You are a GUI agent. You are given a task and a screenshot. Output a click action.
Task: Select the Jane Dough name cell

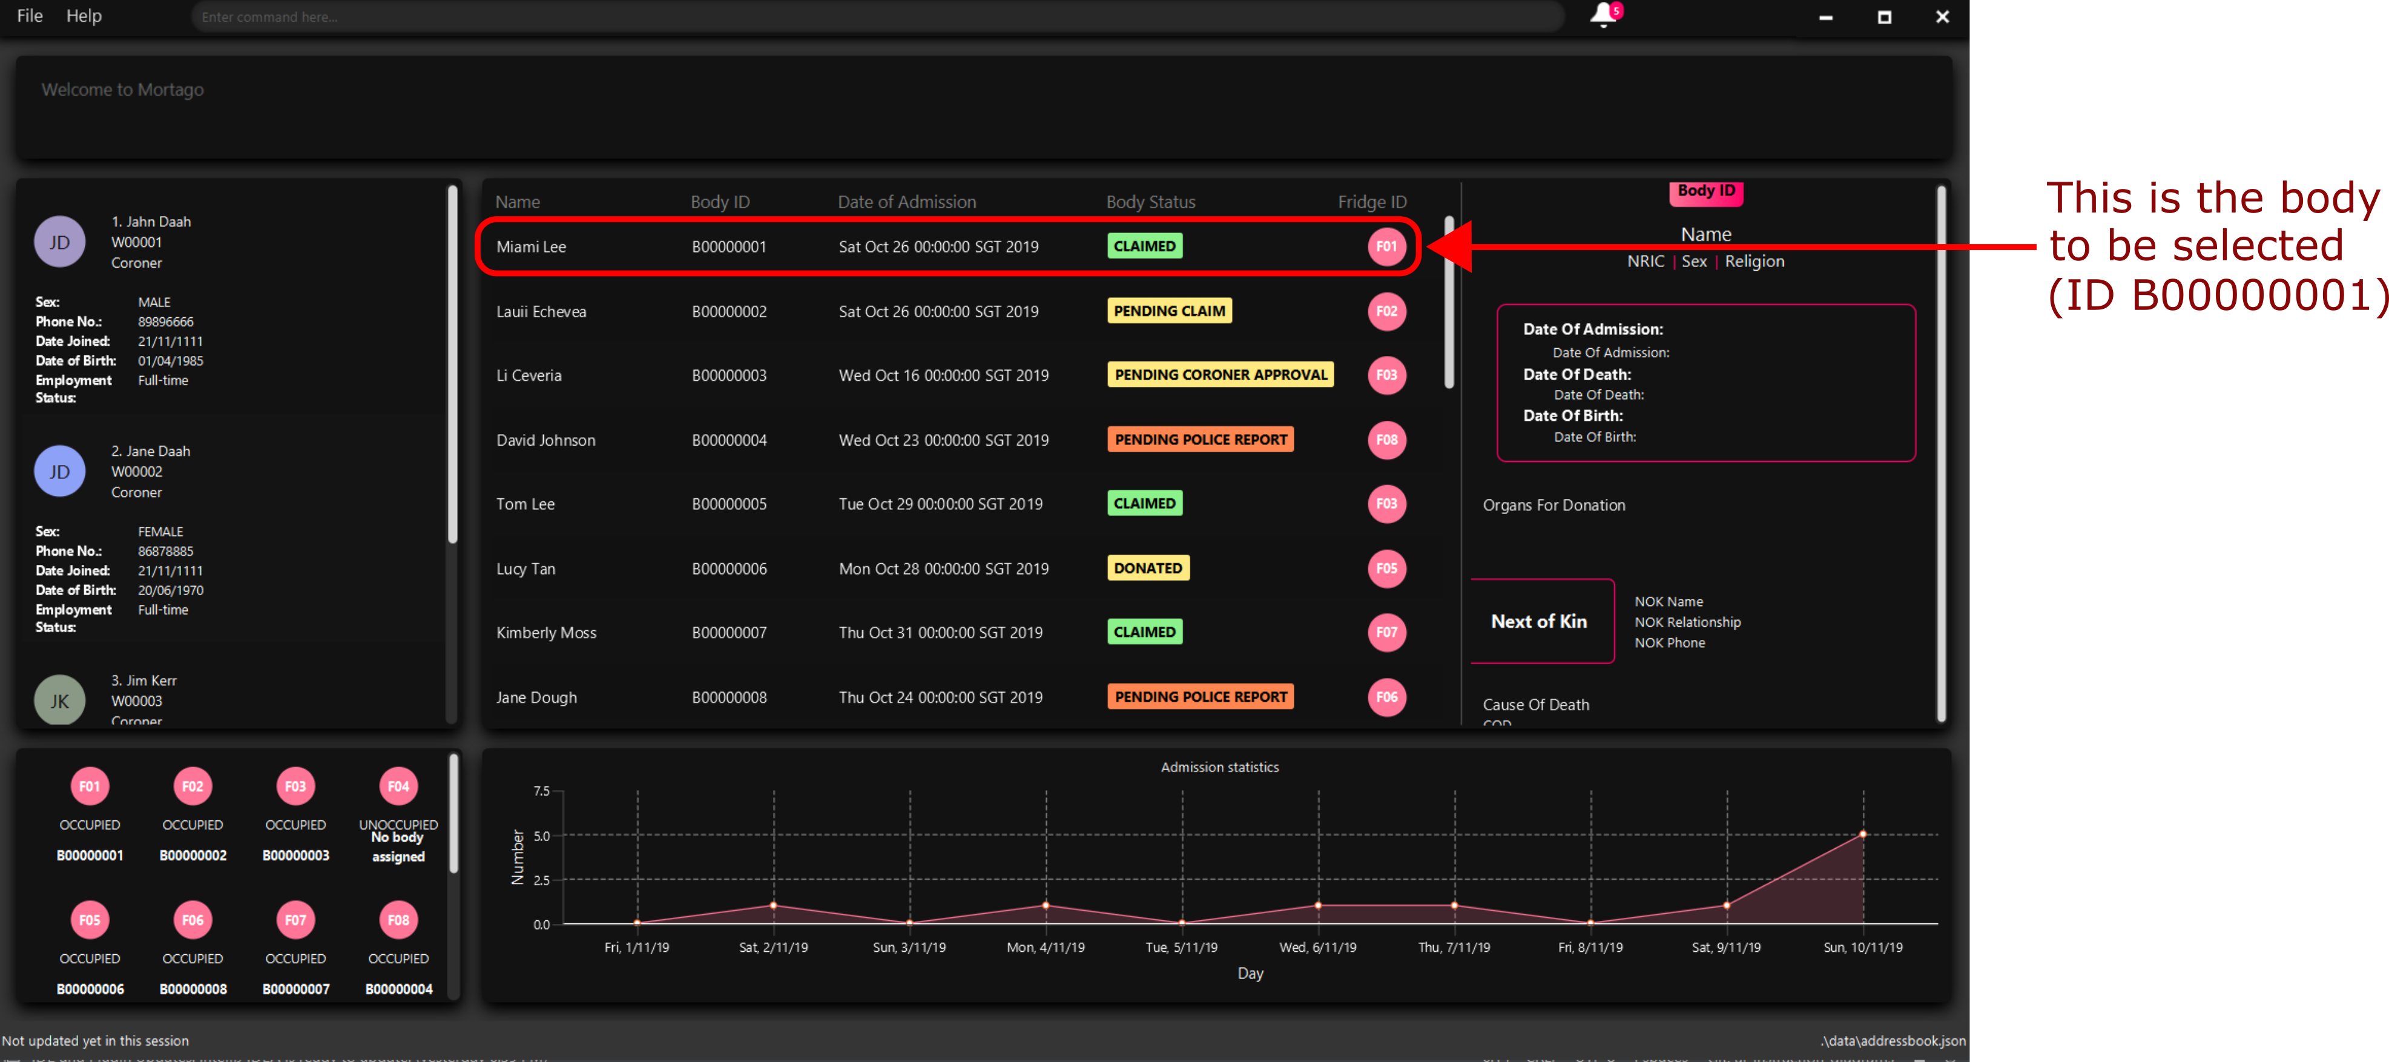(x=536, y=698)
